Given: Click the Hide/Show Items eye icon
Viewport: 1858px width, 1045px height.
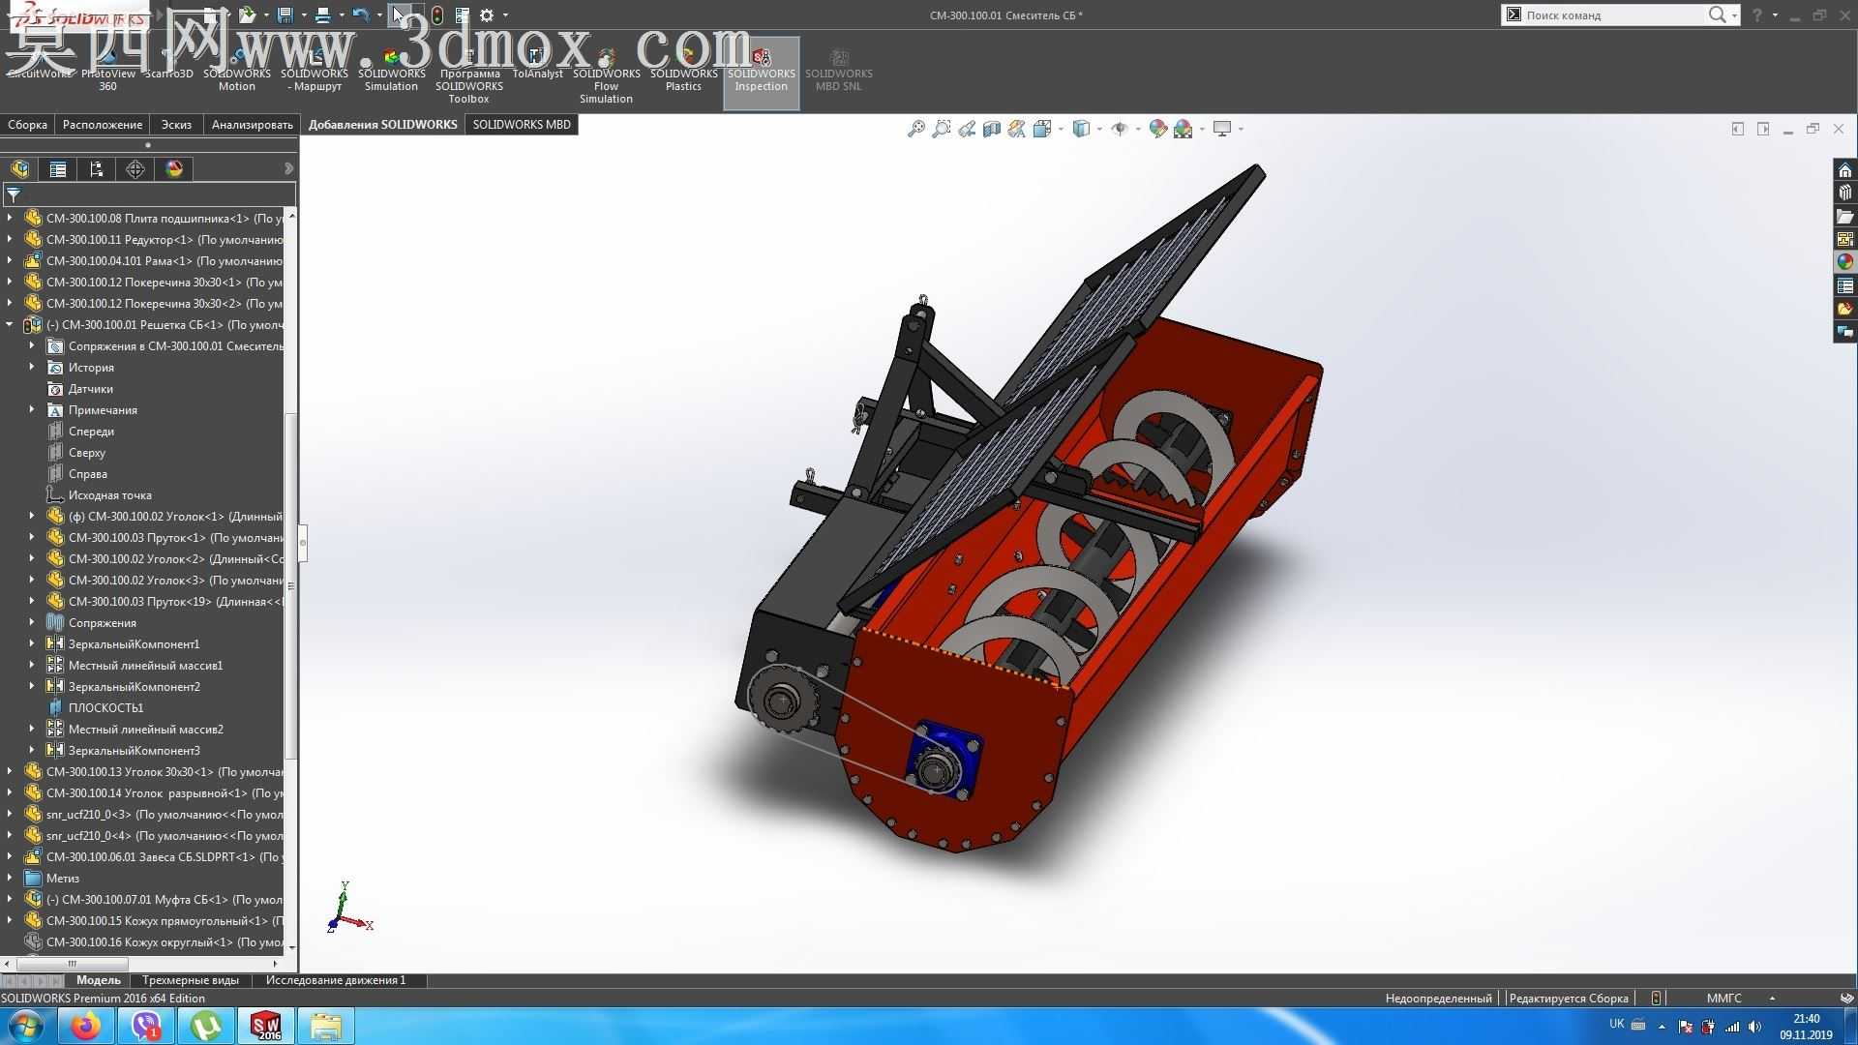Looking at the screenshot, I should tap(1120, 129).
